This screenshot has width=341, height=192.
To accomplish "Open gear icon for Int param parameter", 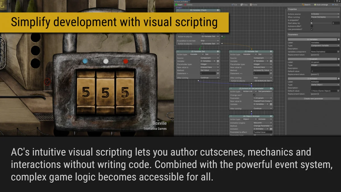I will click(338, 59).
